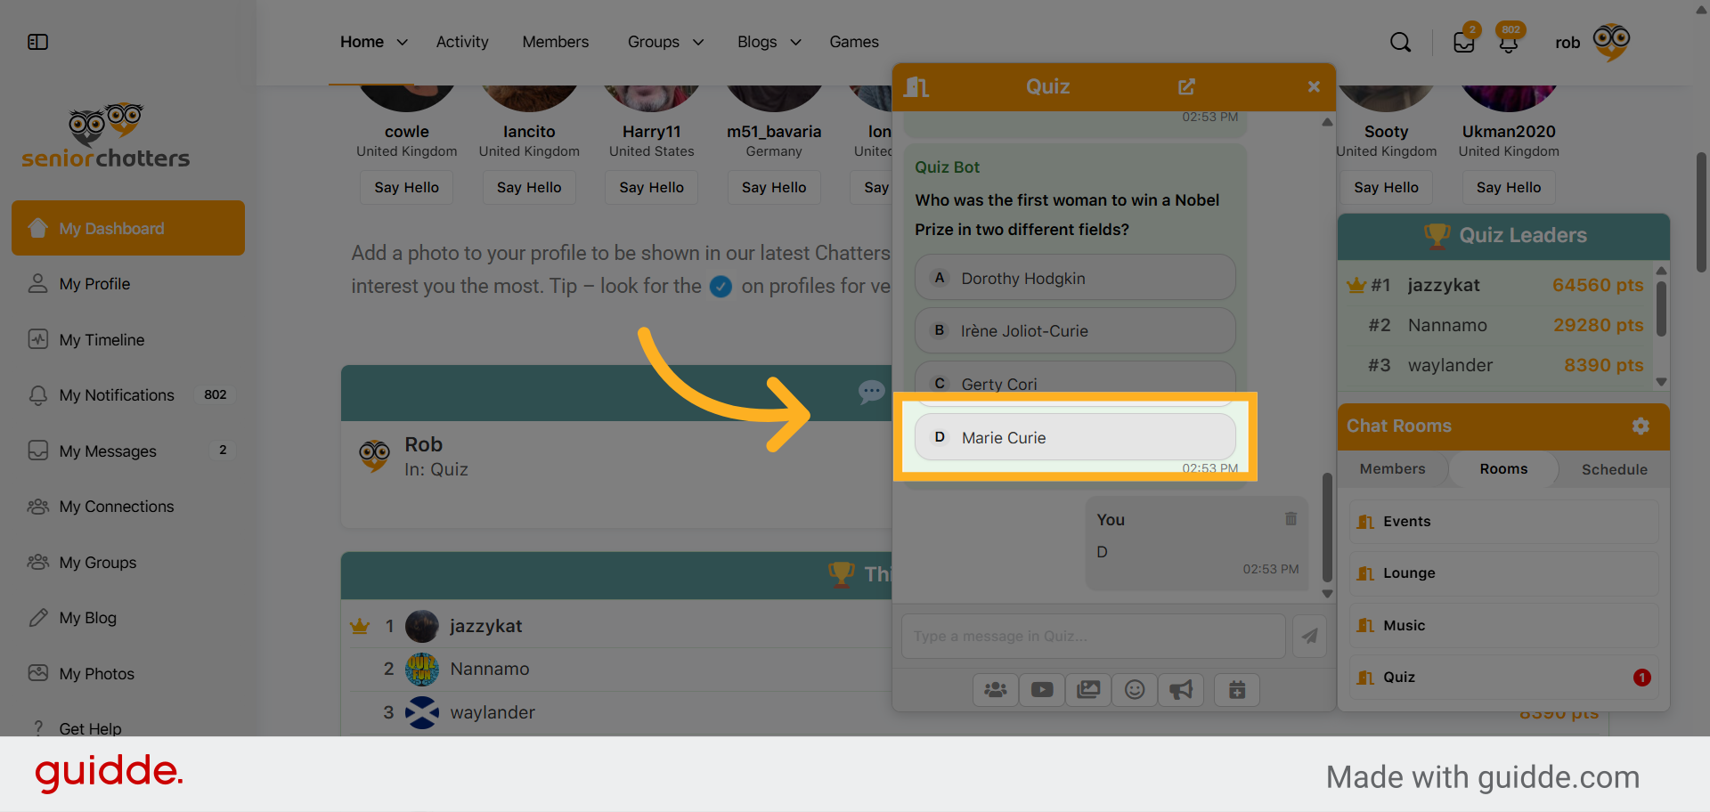The image size is (1710, 812).
Task: Switch to Members tab in Chat Rooms
Action: coord(1392,469)
